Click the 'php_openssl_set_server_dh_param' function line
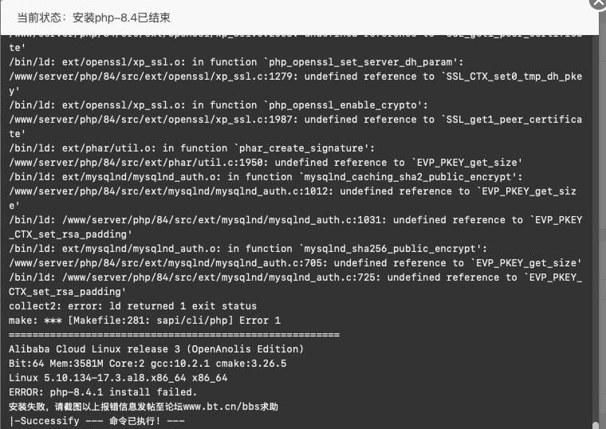Screen dimensions: 606x429 236,62
